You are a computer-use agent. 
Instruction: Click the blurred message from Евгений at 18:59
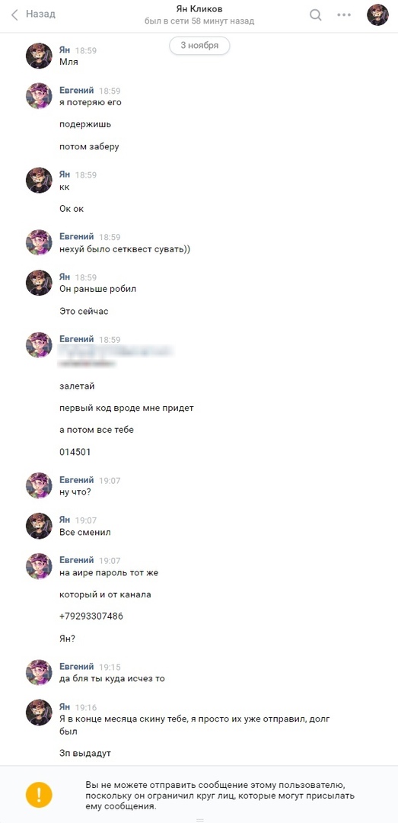(116, 355)
